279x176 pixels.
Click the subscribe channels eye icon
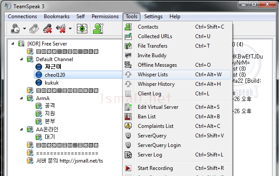(82, 29)
